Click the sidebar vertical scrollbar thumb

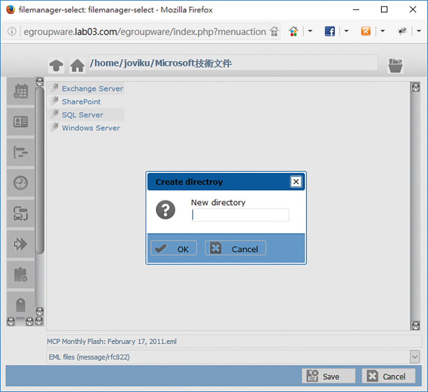39,171
